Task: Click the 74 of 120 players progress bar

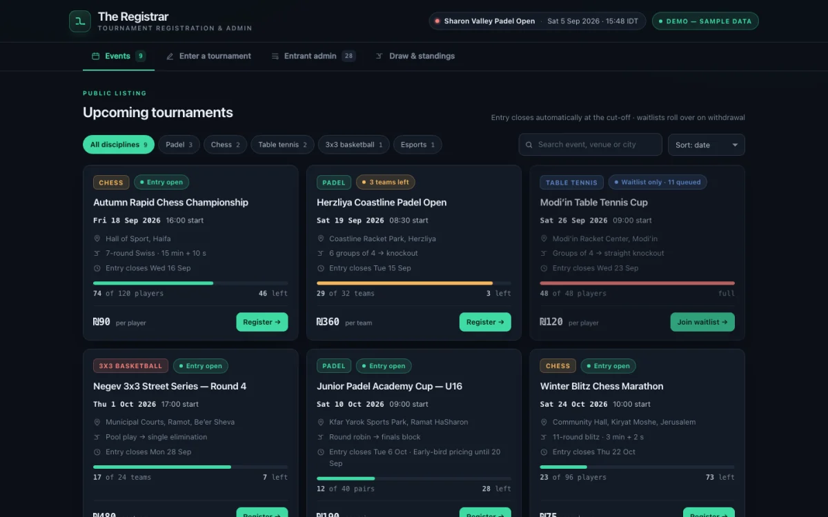Action: (x=190, y=283)
